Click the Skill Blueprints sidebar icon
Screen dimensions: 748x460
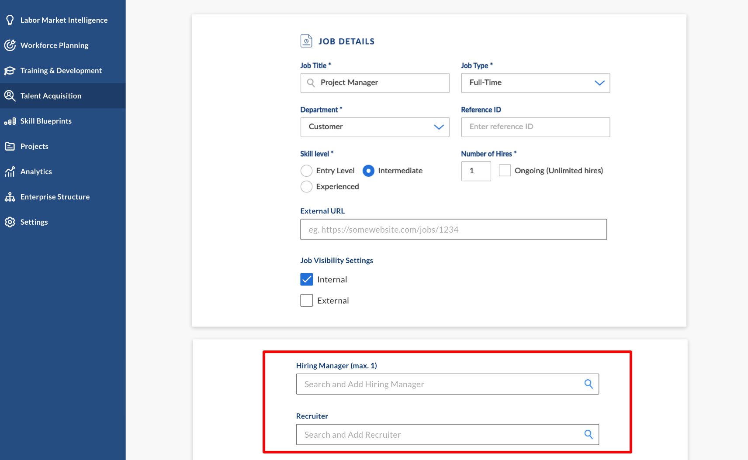pyautogui.click(x=10, y=121)
